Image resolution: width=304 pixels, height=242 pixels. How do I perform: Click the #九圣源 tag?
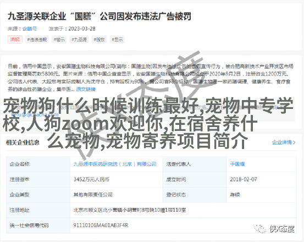coord(79,40)
